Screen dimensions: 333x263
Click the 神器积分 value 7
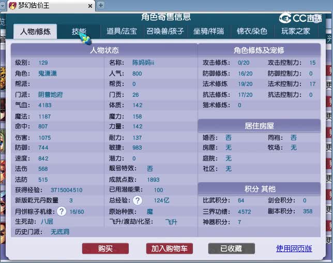[x=239, y=222]
